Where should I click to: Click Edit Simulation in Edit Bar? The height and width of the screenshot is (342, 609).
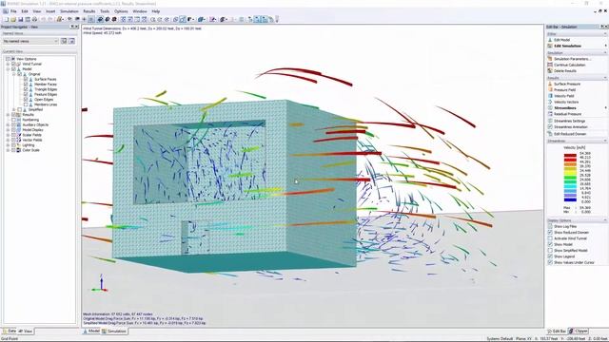(567, 46)
